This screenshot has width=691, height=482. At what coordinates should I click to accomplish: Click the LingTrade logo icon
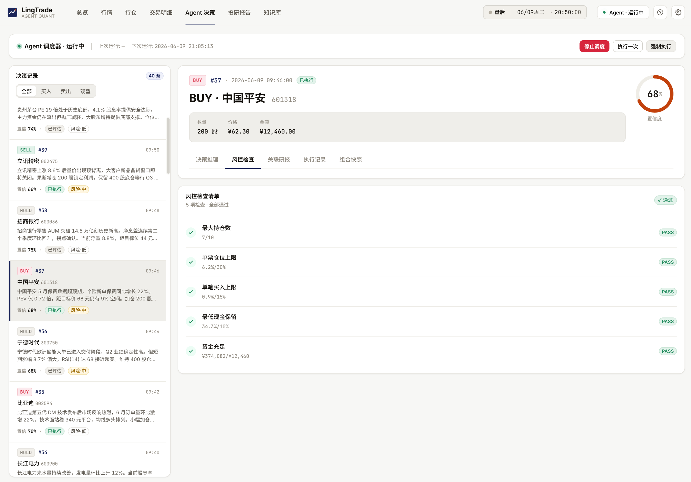[x=12, y=12]
